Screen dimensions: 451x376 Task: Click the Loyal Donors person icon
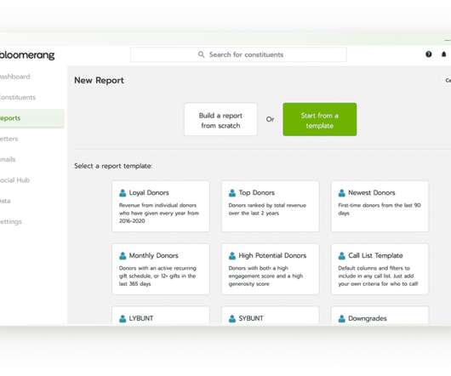click(x=123, y=193)
